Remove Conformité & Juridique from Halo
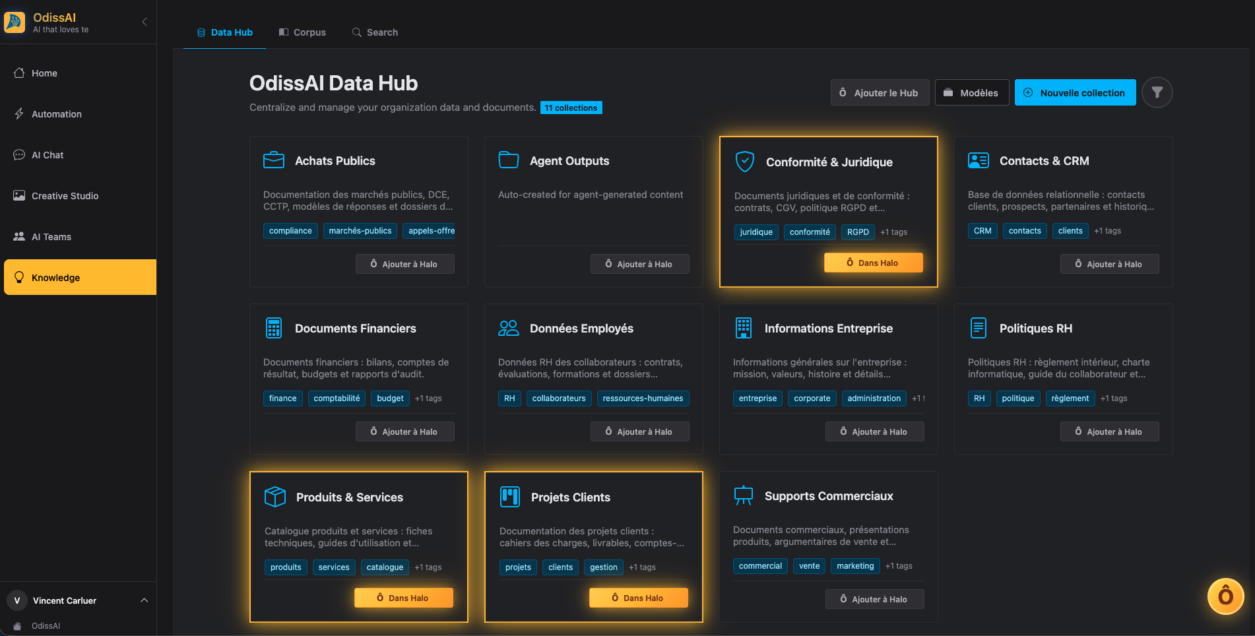Viewport: 1255px width, 636px height. [873, 263]
